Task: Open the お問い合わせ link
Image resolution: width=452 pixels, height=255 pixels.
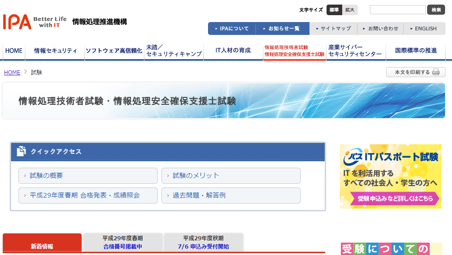Action: [x=381, y=28]
